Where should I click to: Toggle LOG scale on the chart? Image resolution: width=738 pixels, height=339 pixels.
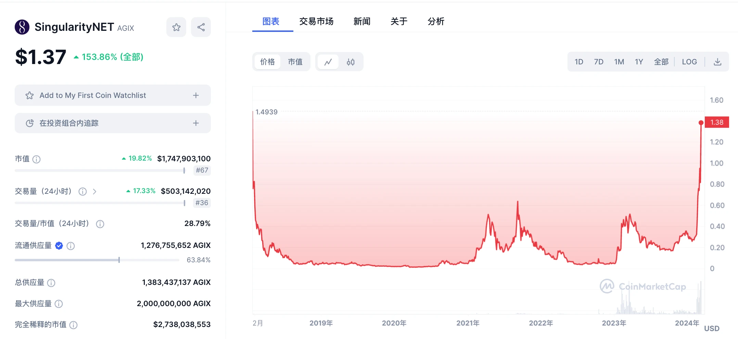(x=689, y=62)
